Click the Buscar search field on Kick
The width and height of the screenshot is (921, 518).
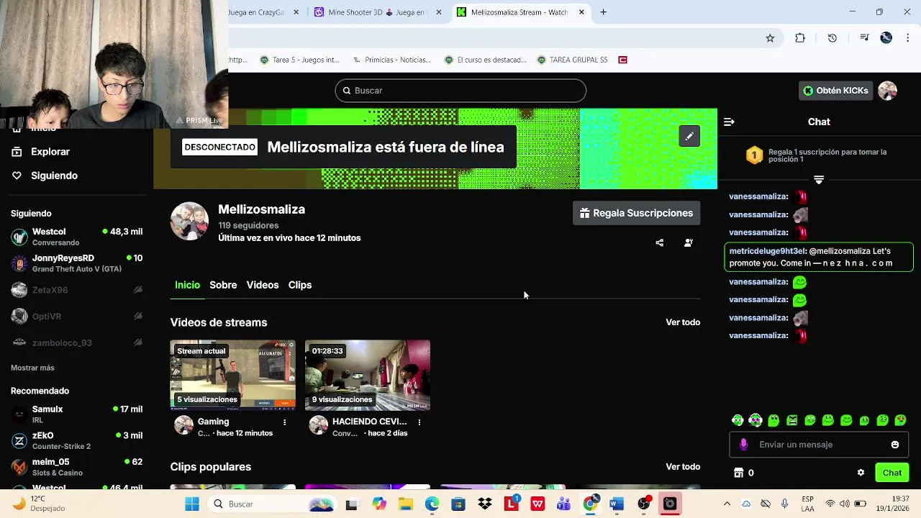(460, 91)
